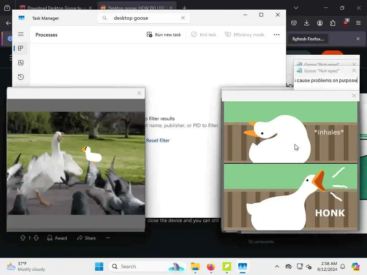Click the Not-epad text 'i cause problems on purpose'

pos(326,81)
